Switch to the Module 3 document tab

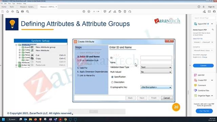point(27,7)
